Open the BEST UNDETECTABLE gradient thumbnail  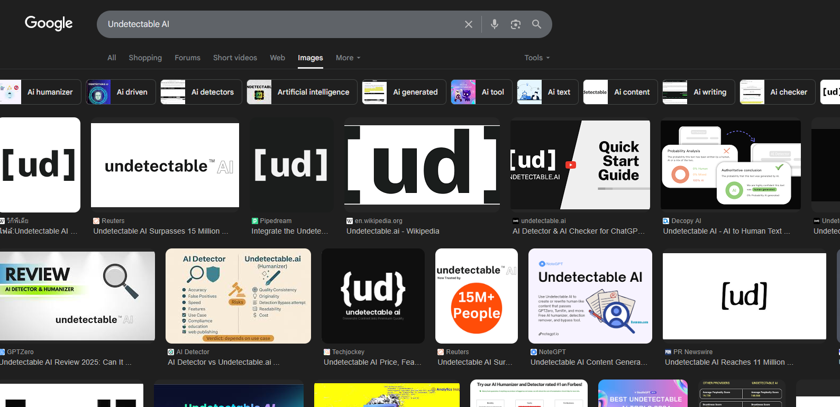point(643,393)
